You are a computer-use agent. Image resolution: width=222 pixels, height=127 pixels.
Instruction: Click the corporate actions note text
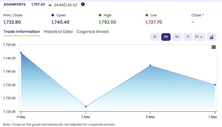coord(59,124)
